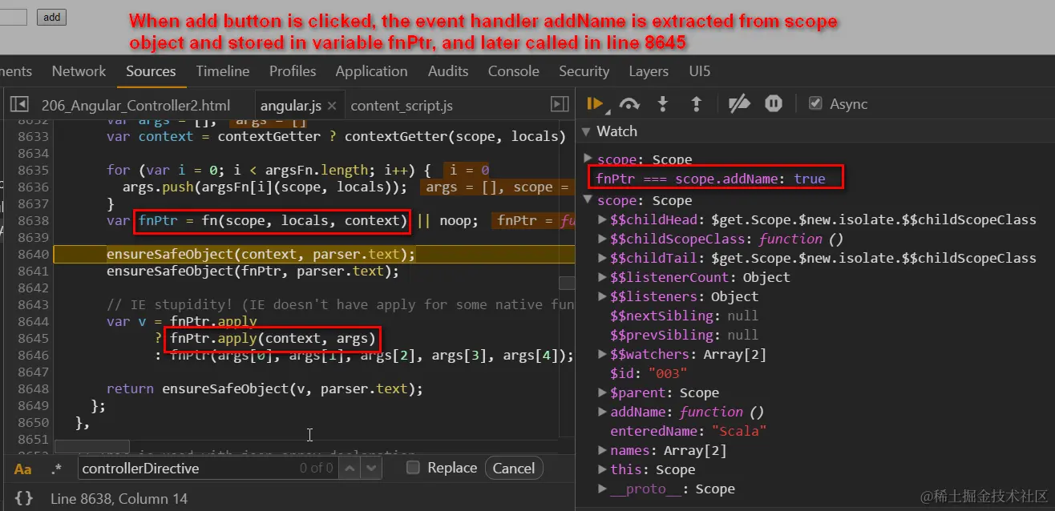Open the Audits tab
1055x511 pixels.
click(x=448, y=71)
